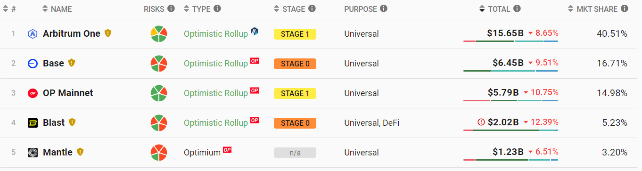Click the Arbitrum One logo icon
The height and width of the screenshot is (171, 642).
pyautogui.click(x=33, y=34)
